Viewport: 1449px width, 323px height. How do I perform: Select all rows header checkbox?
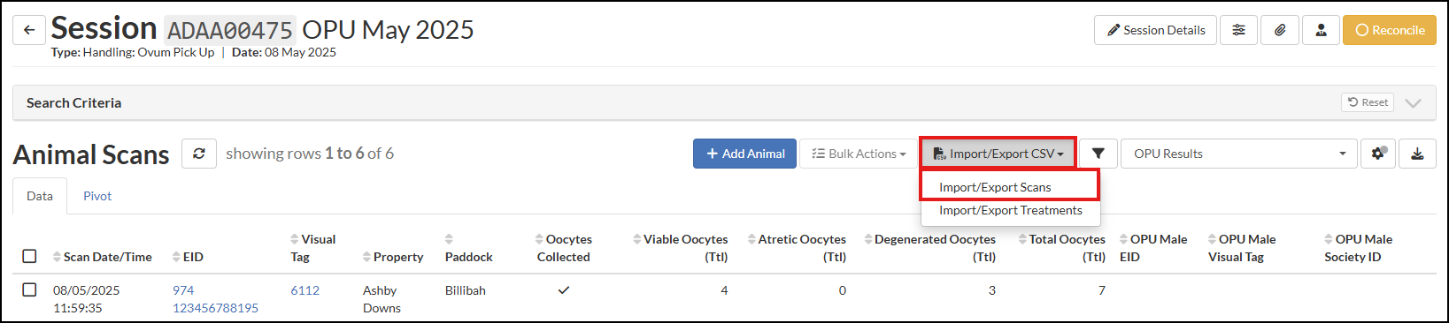click(x=29, y=256)
